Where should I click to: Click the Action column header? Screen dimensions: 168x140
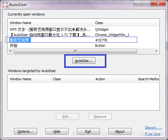tap(115, 79)
